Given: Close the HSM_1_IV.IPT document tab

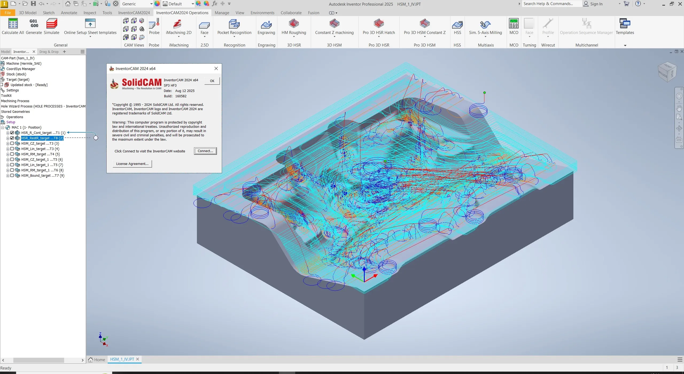Looking at the screenshot, I should [138, 359].
